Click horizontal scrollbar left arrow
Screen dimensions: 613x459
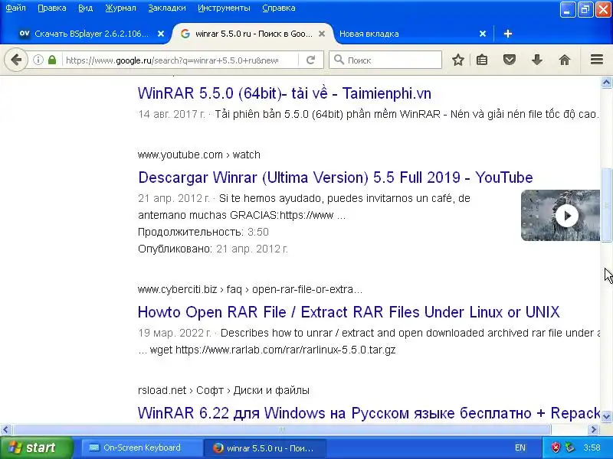(x=5, y=430)
